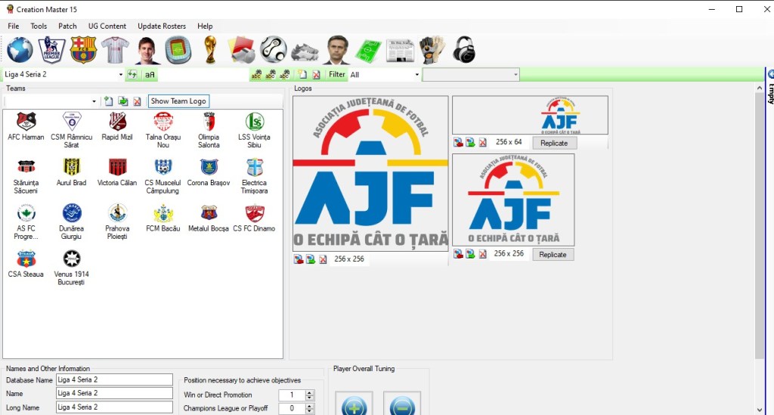Open the Filter dropdown showing All
Screen dimensions: 774x415
[x=416, y=75]
